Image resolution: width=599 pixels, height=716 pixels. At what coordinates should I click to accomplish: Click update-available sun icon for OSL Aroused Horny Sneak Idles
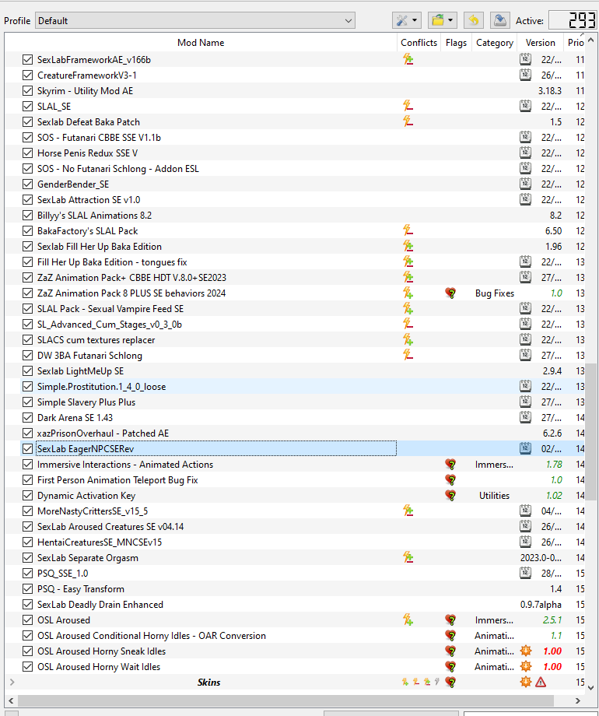point(526,651)
